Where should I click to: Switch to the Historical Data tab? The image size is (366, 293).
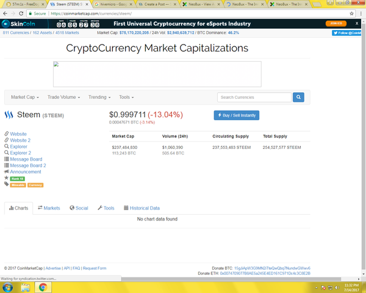(142, 208)
